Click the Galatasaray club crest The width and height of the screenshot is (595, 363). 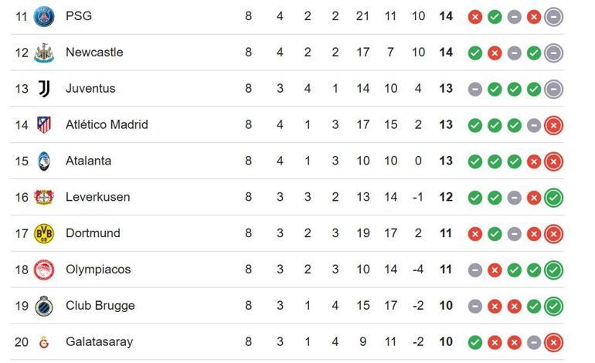point(44,342)
